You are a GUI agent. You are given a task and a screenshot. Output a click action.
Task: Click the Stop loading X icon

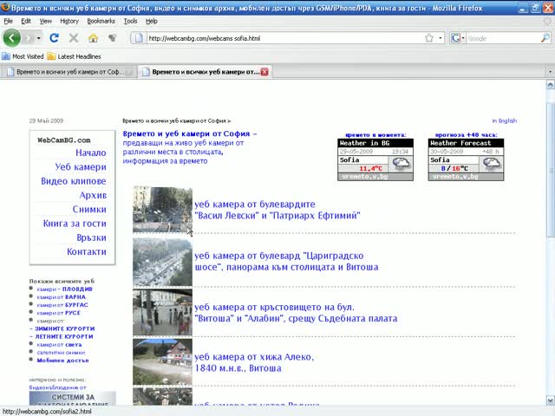(x=74, y=38)
